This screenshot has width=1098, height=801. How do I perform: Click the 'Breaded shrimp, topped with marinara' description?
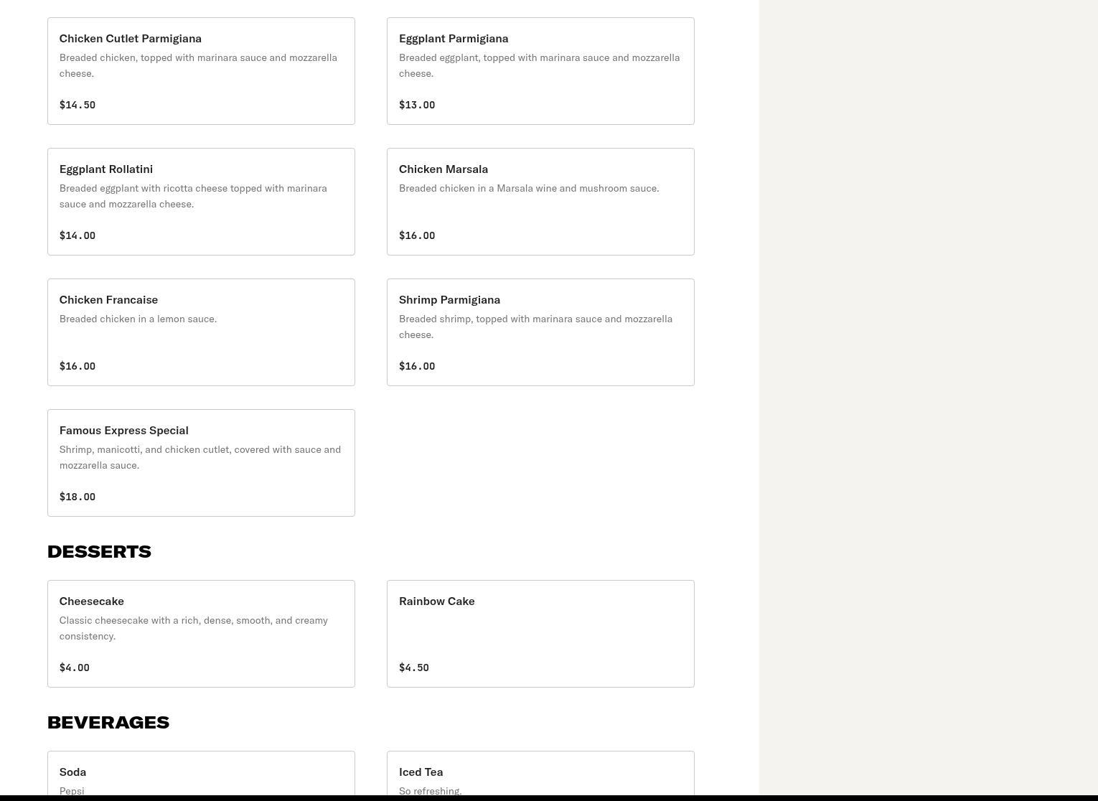coord(536,327)
